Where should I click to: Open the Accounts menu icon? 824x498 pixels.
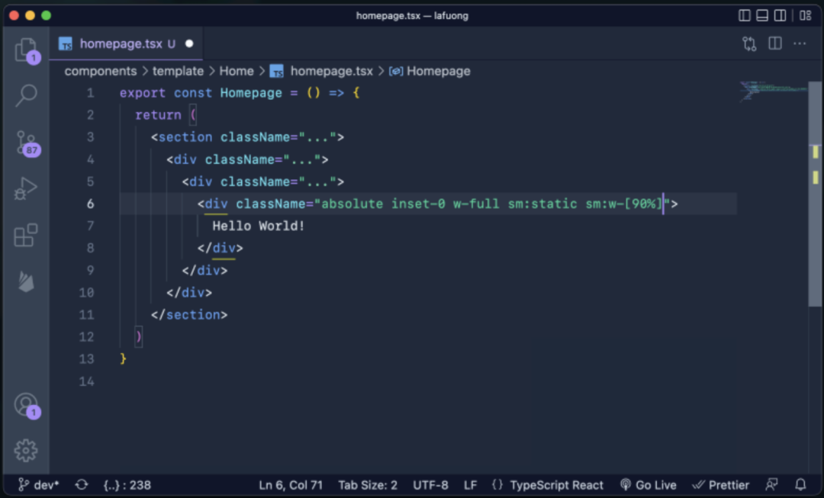26,405
